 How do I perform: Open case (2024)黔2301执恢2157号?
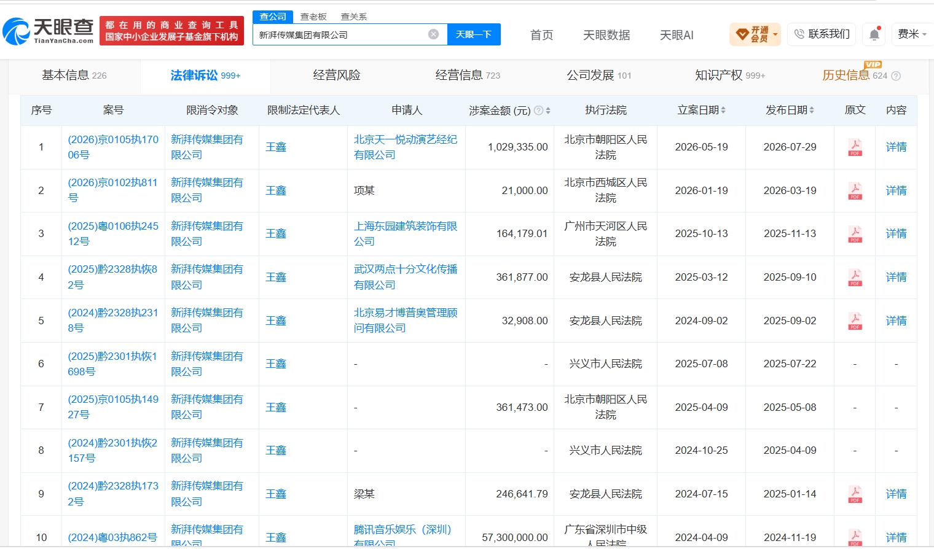[113, 451]
